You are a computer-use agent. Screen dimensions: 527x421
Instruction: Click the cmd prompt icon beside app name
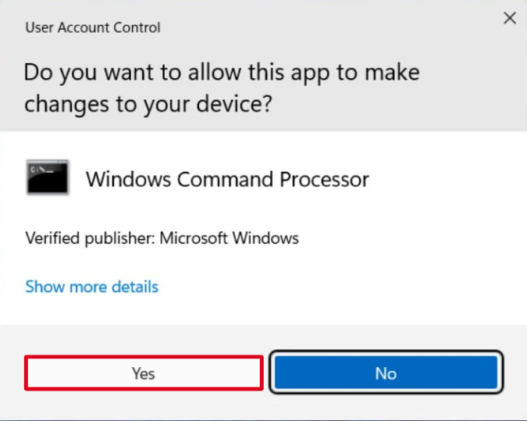tap(47, 177)
